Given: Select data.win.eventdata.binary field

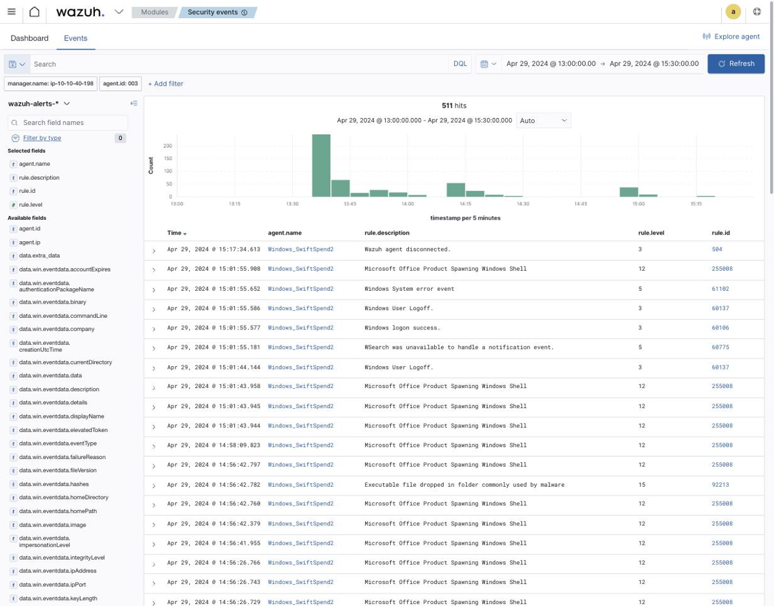Looking at the screenshot, I should tap(52, 302).
